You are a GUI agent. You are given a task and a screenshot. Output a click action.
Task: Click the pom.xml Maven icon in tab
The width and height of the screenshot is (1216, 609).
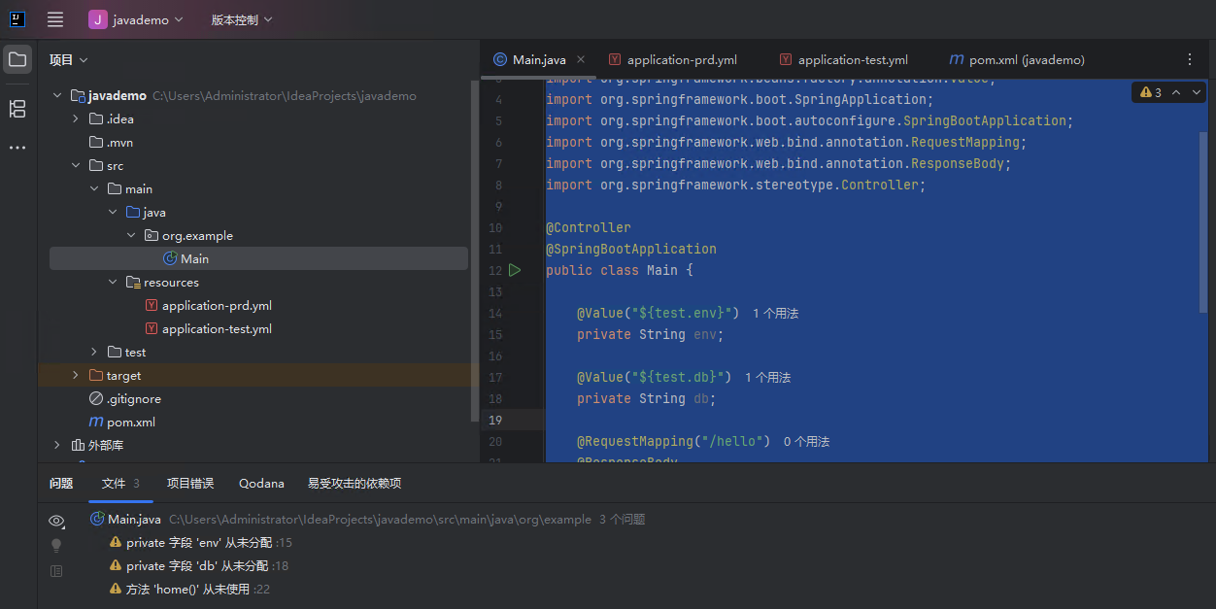[x=956, y=60]
